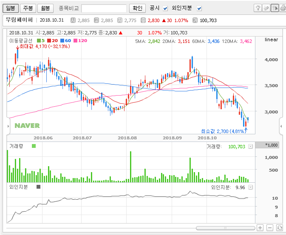Click the 거래량 icon beside 100,703
The width and height of the screenshot is (286, 235).
point(195,20)
